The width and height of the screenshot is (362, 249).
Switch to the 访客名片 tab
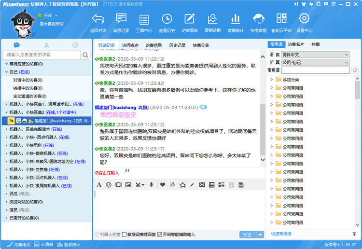click(x=296, y=44)
